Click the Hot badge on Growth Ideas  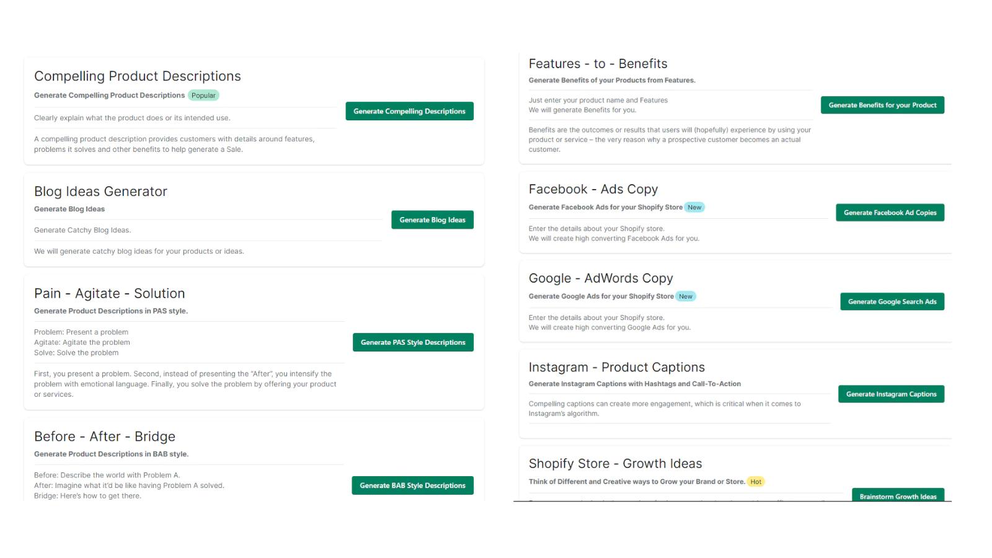pyautogui.click(x=755, y=482)
